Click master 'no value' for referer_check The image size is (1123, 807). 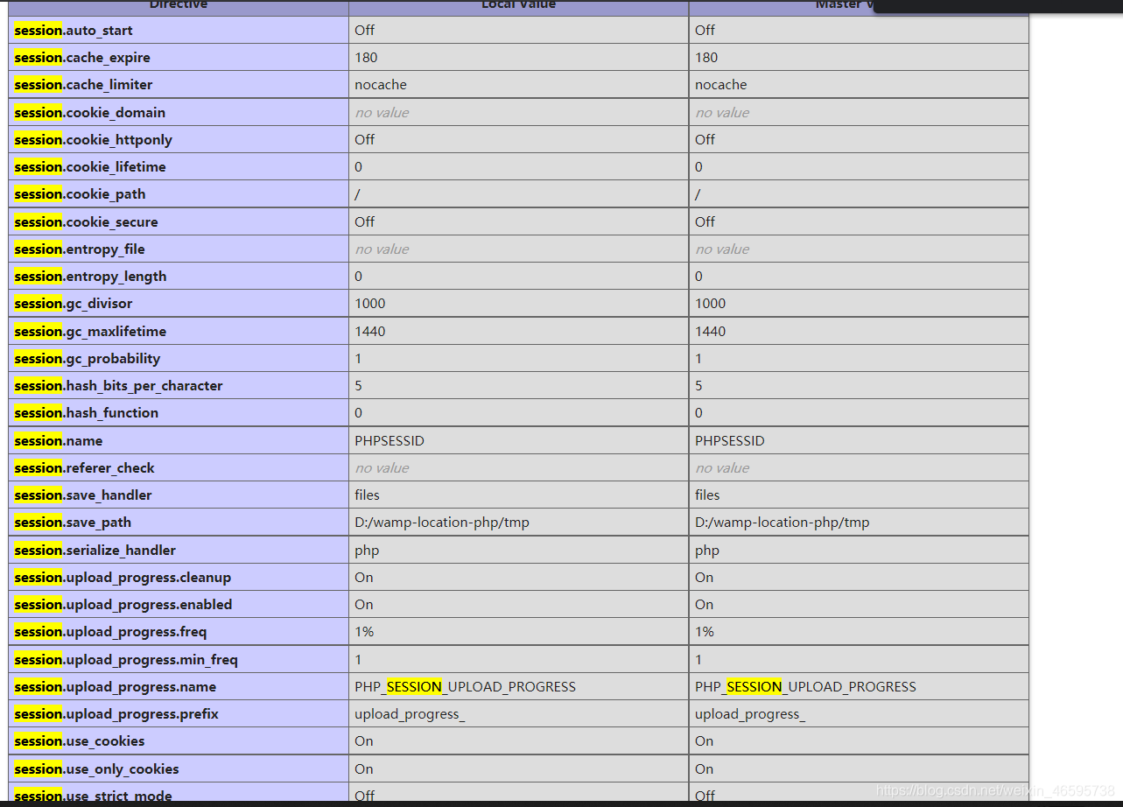(x=722, y=468)
